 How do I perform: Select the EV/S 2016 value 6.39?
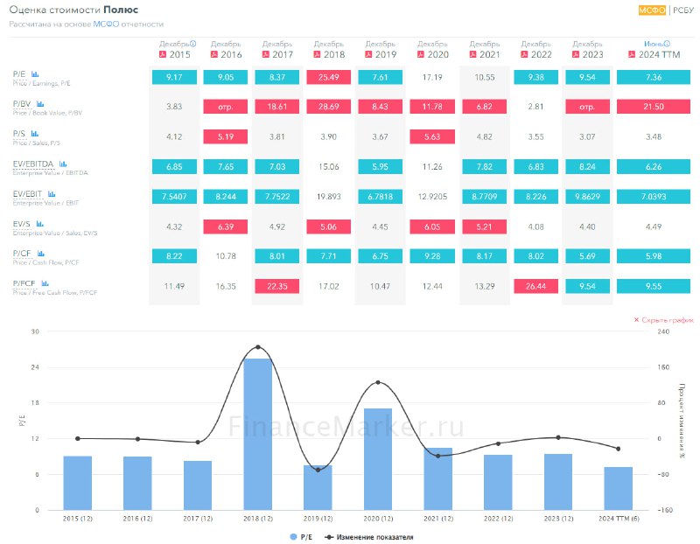click(226, 227)
